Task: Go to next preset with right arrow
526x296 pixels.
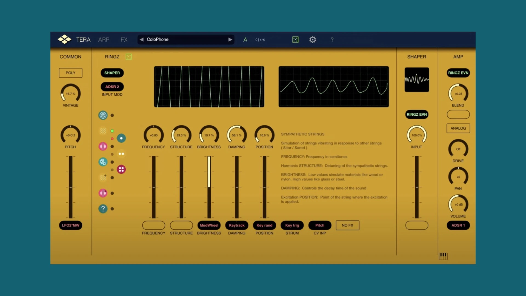Action: coord(230,39)
